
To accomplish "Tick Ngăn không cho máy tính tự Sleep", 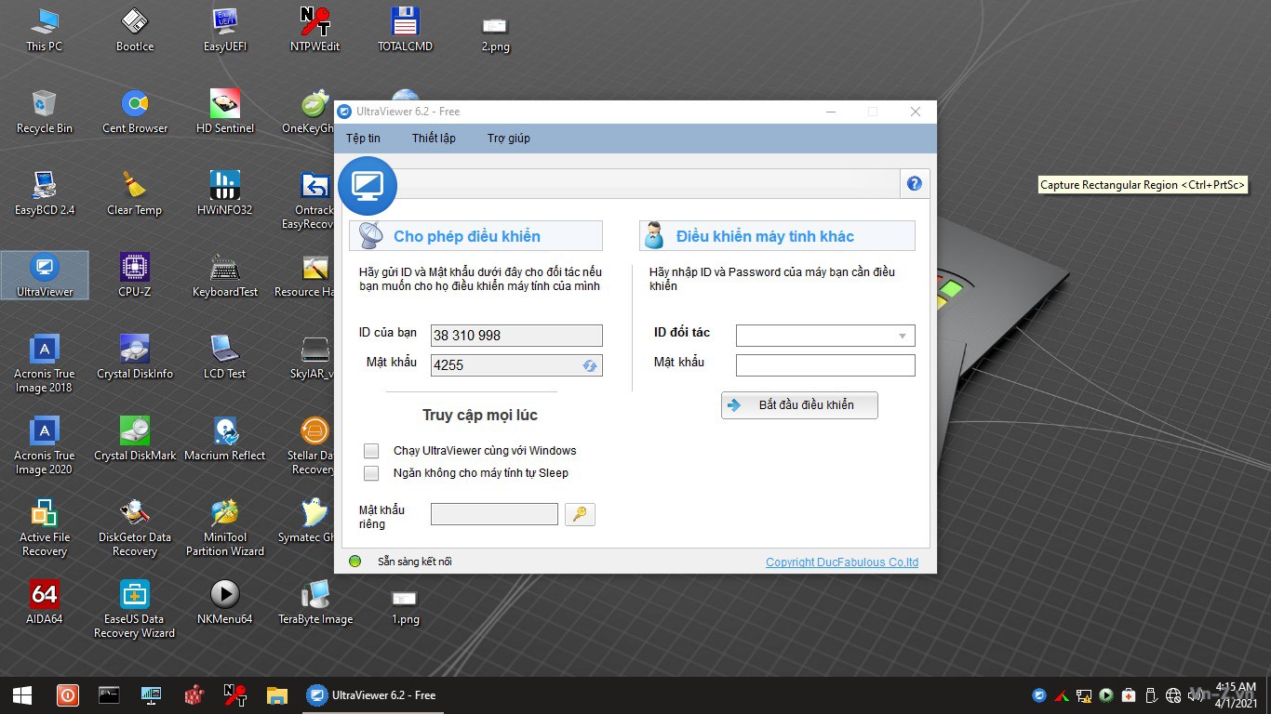I will tap(371, 473).
